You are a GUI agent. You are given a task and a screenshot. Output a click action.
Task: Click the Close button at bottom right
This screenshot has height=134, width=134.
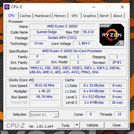tap(116, 125)
